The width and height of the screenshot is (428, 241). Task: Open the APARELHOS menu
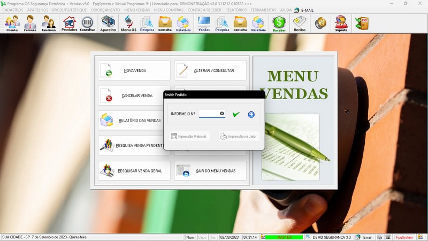[x=37, y=10]
